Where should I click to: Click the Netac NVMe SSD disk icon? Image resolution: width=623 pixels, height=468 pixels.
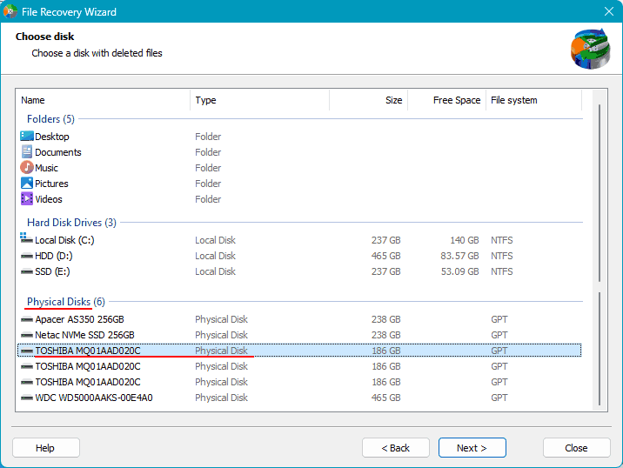[x=27, y=335]
